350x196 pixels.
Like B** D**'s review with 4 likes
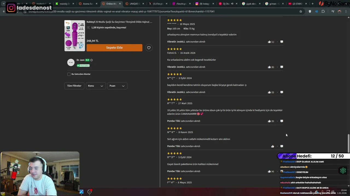269,171
